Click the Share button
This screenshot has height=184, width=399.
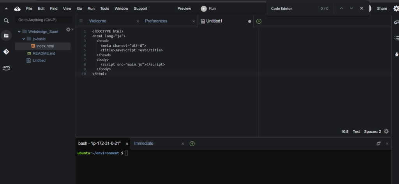[382, 9]
